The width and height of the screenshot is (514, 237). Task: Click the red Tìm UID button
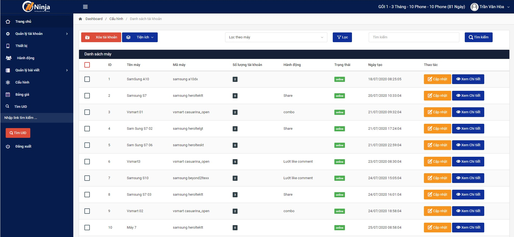18,133
